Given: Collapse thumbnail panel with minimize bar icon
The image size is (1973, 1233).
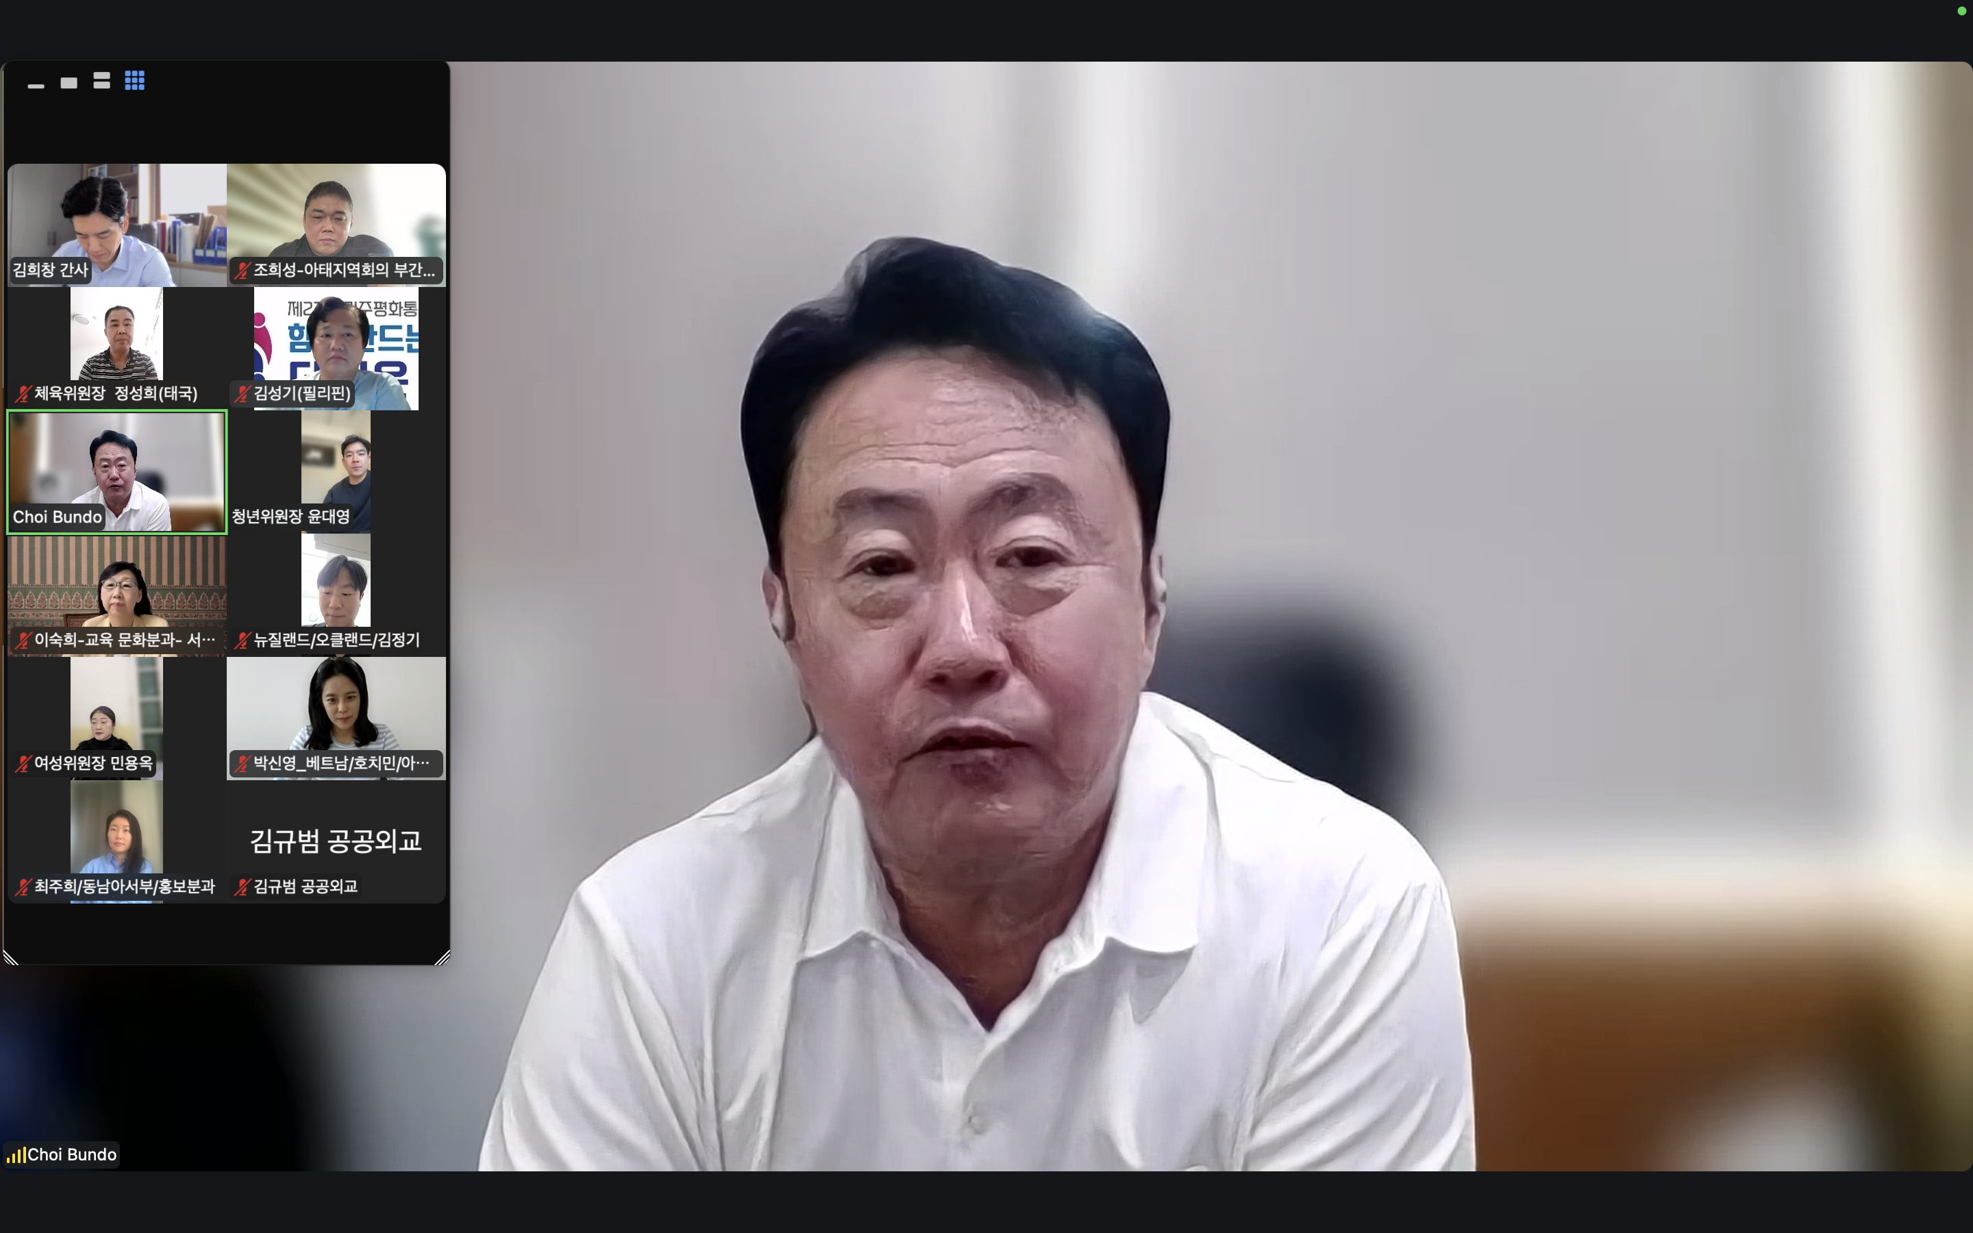Looking at the screenshot, I should click(36, 86).
